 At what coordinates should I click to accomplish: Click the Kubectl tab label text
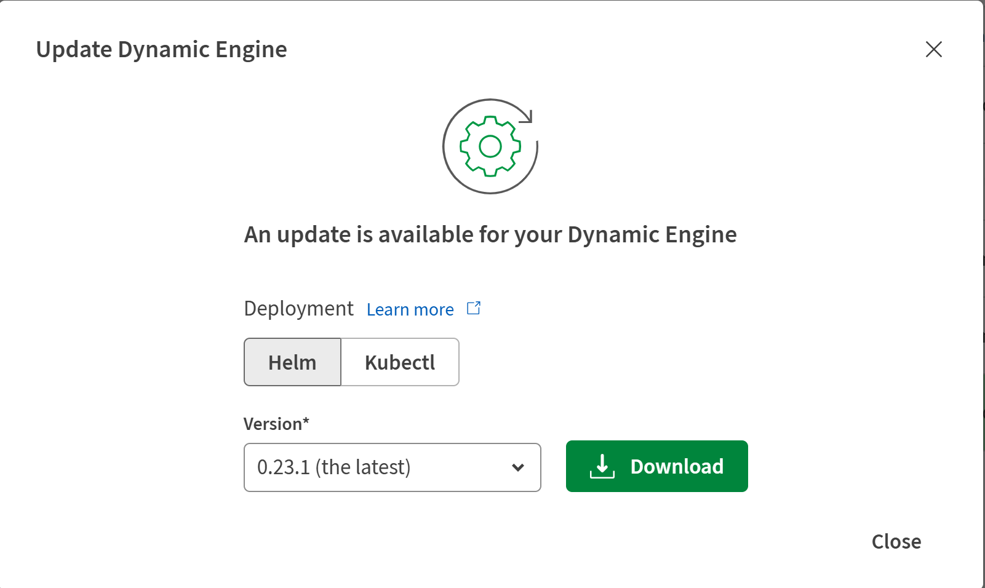point(400,362)
